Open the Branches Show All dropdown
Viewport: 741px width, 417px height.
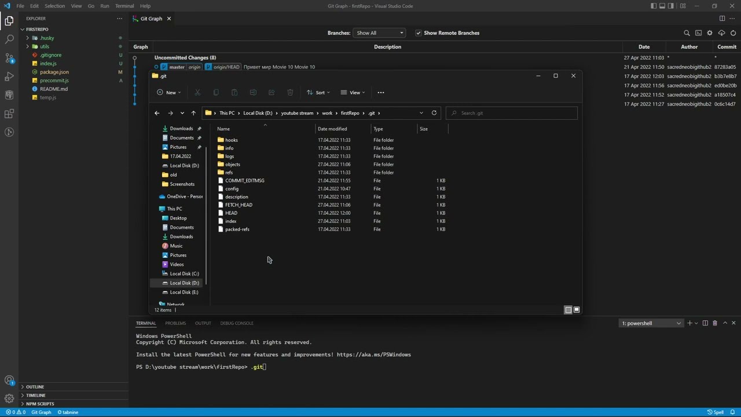[x=379, y=33]
